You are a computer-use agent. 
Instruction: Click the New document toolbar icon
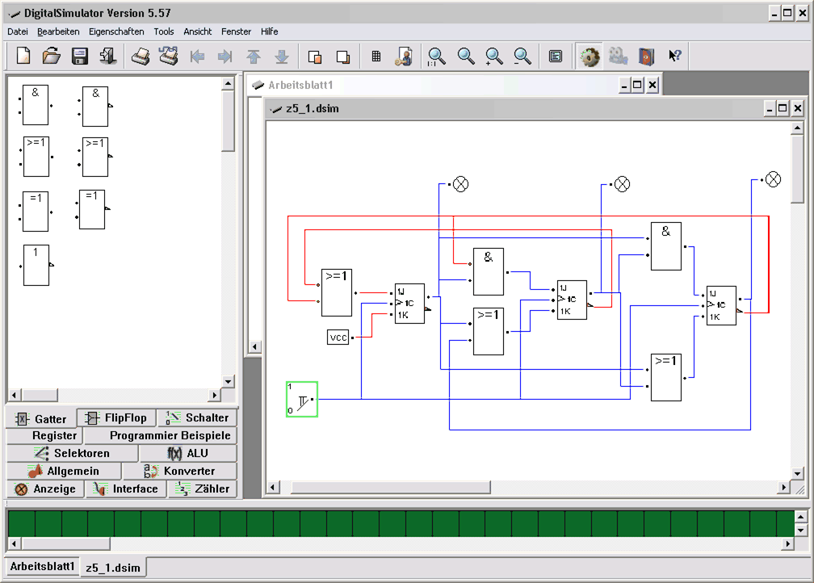pos(23,56)
